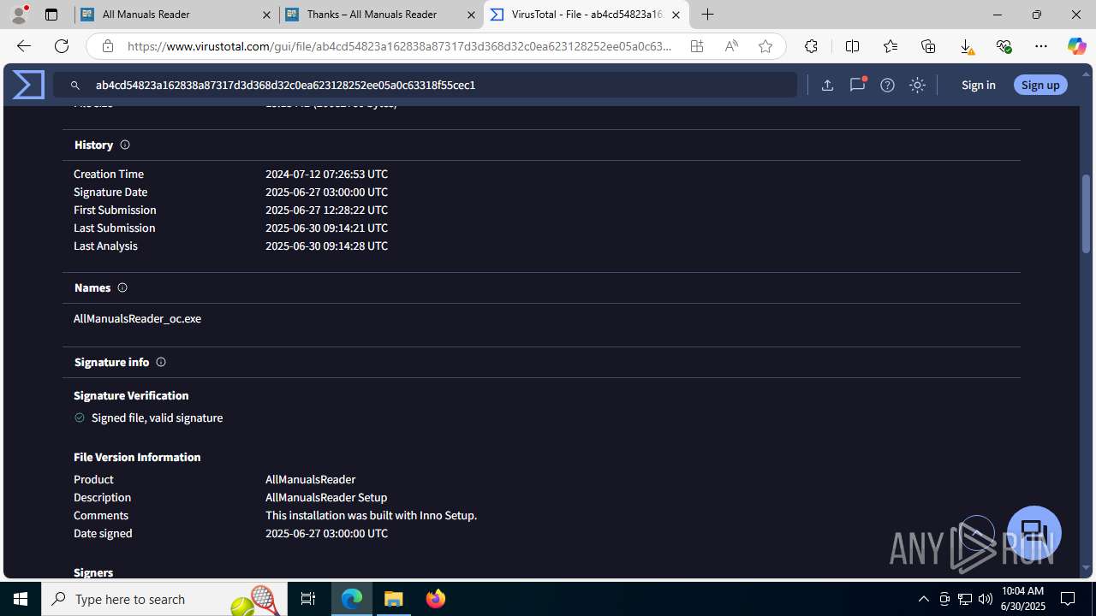The width and height of the screenshot is (1096, 616).
Task: Open File Explorer from the taskbar
Action: (x=394, y=599)
